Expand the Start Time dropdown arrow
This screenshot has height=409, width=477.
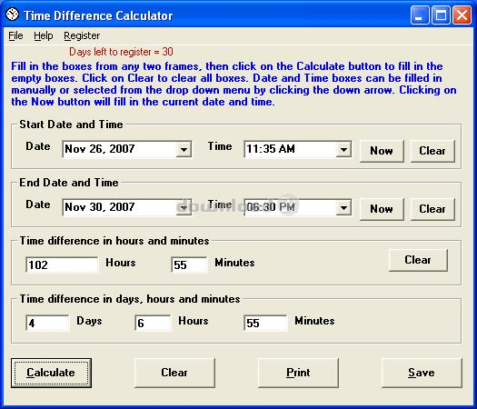(x=343, y=149)
